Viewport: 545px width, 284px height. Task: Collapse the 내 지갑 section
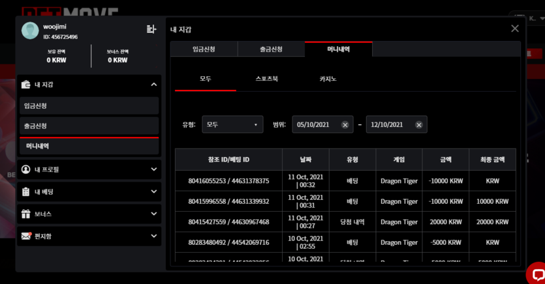pos(153,84)
